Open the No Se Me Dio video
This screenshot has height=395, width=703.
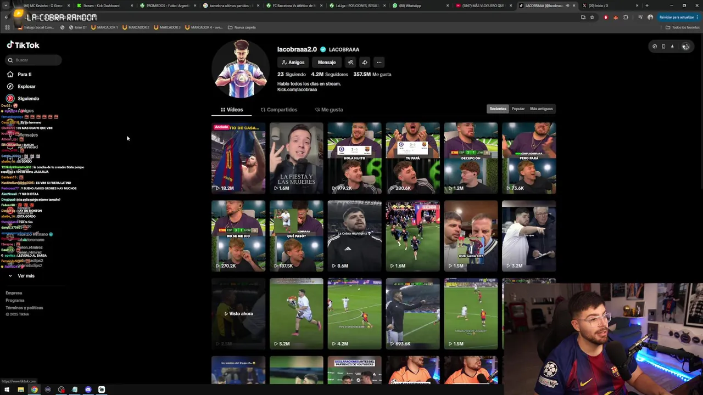point(238,236)
